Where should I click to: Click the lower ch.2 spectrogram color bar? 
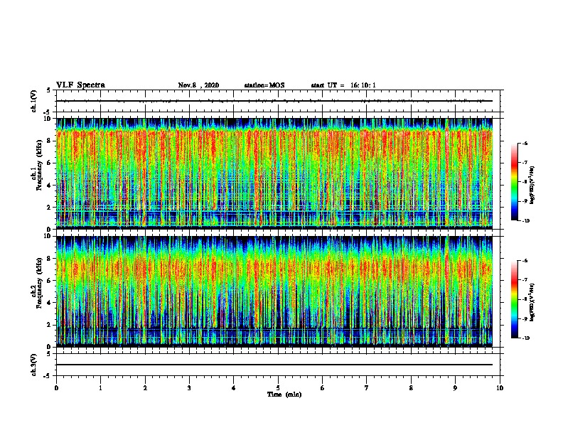[515, 299]
